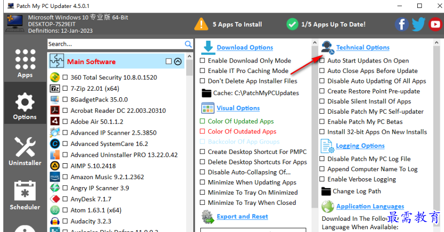Click the 8GadgetPack app icon

[x=55, y=100]
